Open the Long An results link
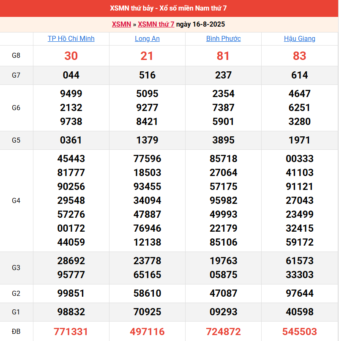This screenshot has height=341, width=339. 147,38
